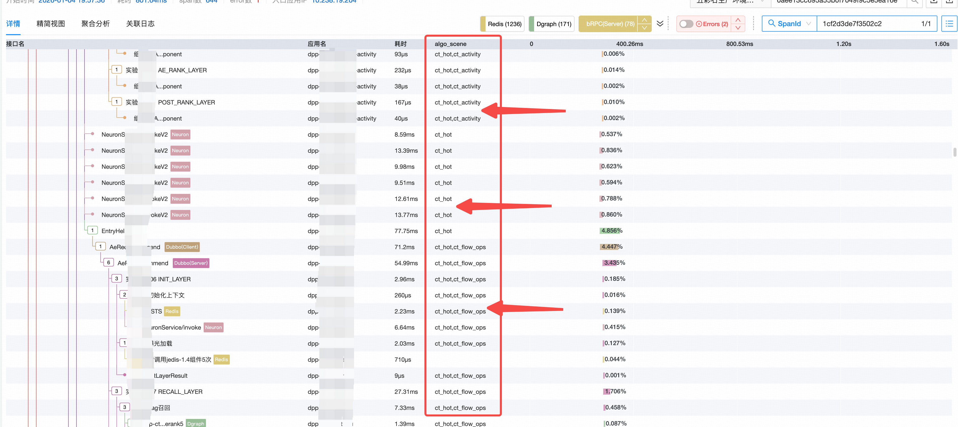The height and width of the screenshot is (427, 958).
Task: Expand more span type filters double-chevron
Action: [x=660, y=24]
